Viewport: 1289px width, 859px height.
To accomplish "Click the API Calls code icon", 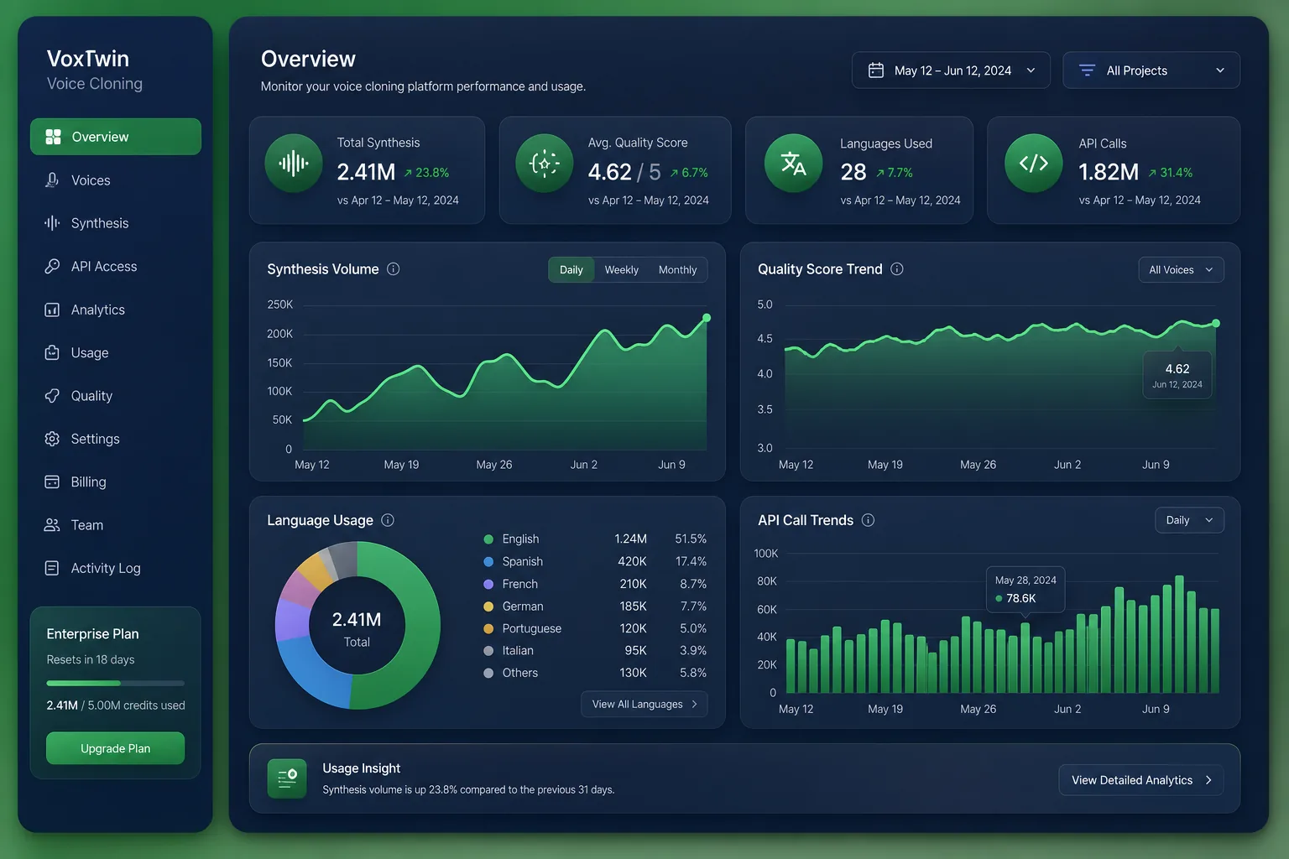I will (x=1033, y=164).
